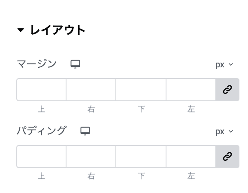This screenshot has width=248, height=193.
Task: Focus the マージン right (右) input field
Action: click(x=91, y=90)
